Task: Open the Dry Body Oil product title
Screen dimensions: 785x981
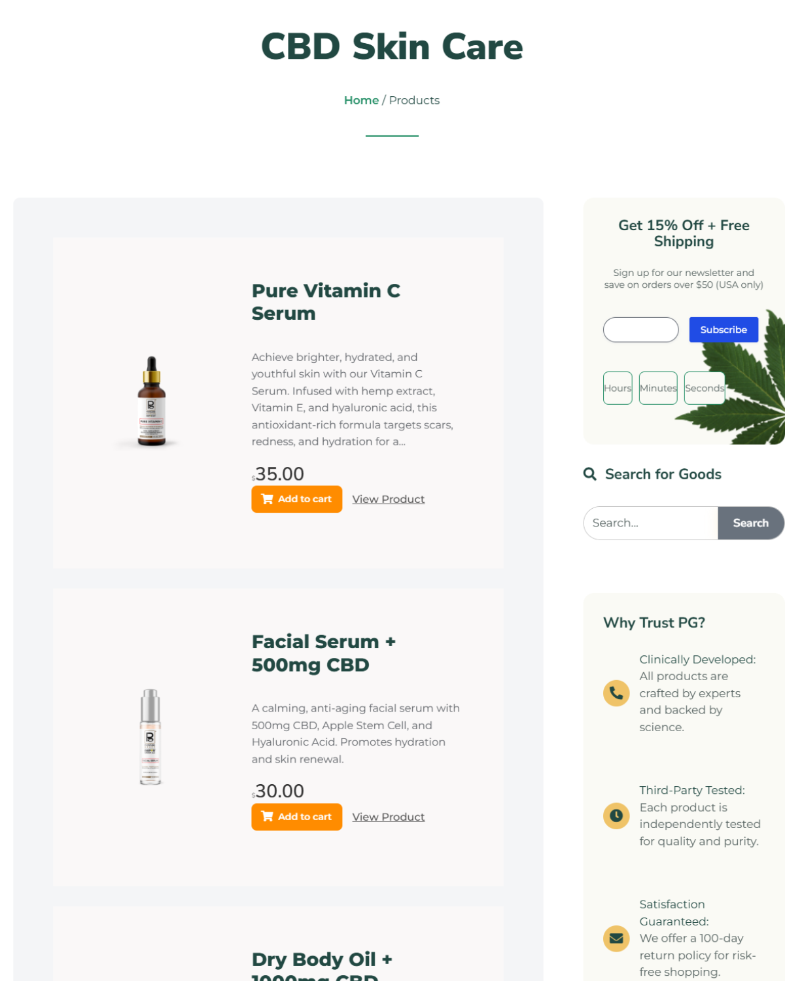Action: pyautogui.click(x=322, y=965)
